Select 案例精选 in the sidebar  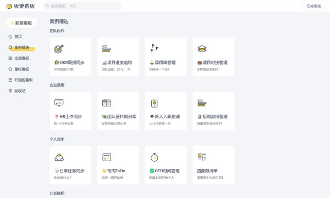pyautogui.click(x=21, y=48)
